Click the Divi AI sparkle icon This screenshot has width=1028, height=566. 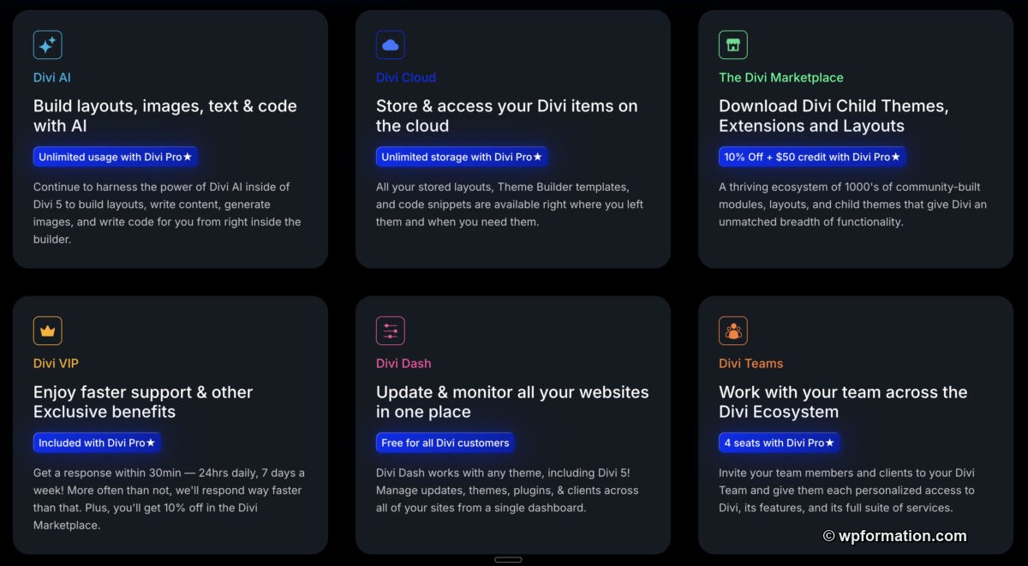[48, 45]
